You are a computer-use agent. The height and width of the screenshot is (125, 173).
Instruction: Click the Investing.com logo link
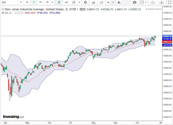13,116
